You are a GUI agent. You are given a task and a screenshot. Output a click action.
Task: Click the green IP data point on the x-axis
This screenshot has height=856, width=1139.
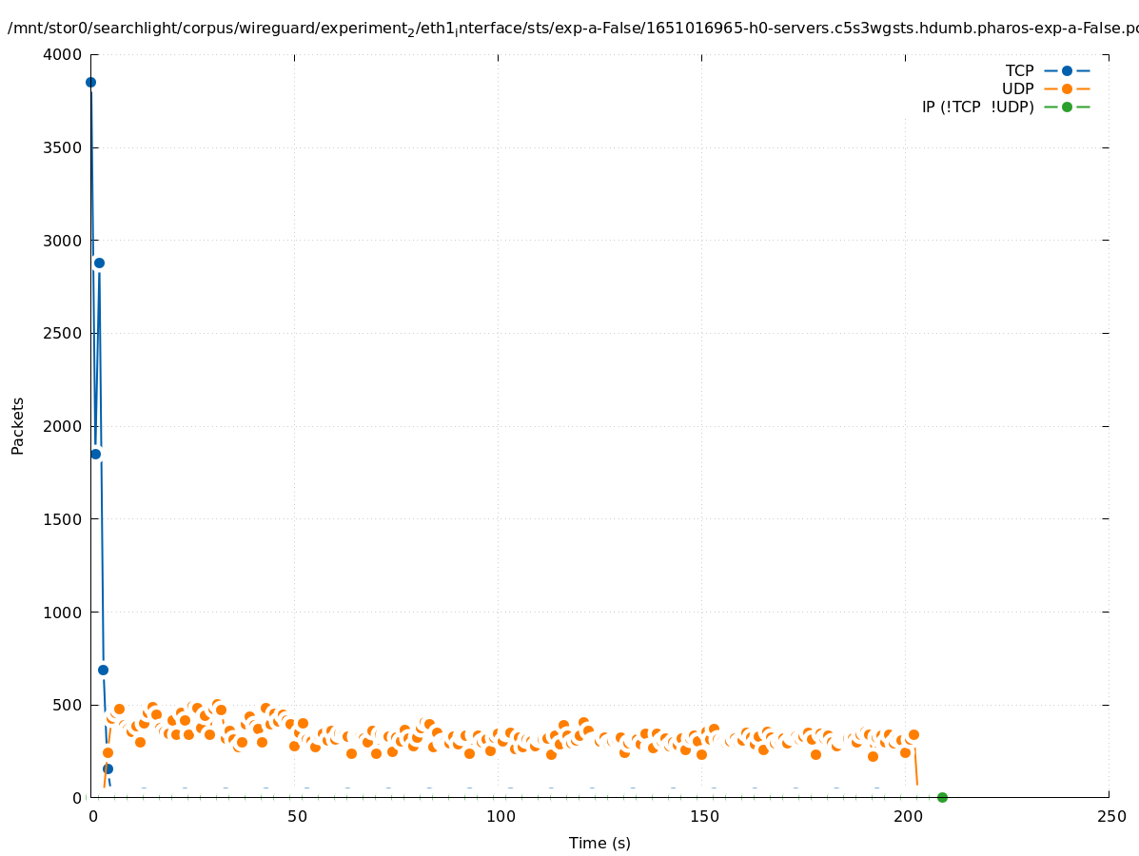tap(942, 797)
